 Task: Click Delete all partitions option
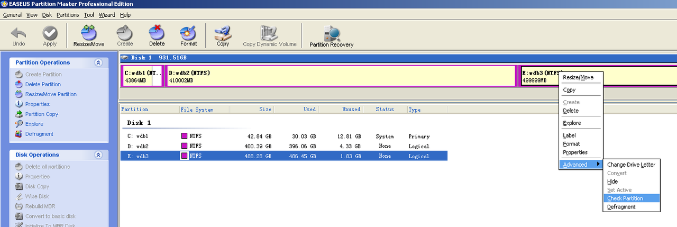point(48,167)
